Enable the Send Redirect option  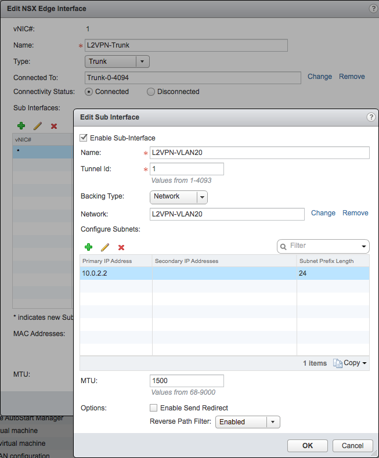click(x=154, y=408)
